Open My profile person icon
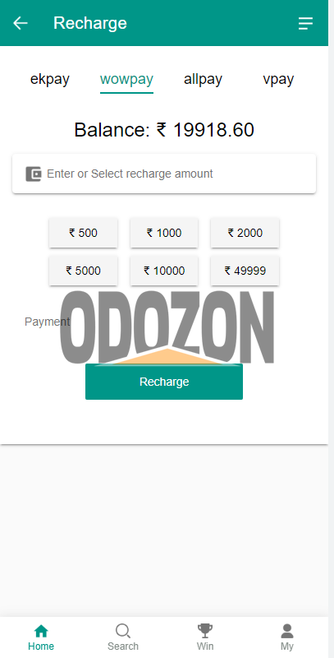The width and height of the screenshot is (334, 658). coord(287,631)
